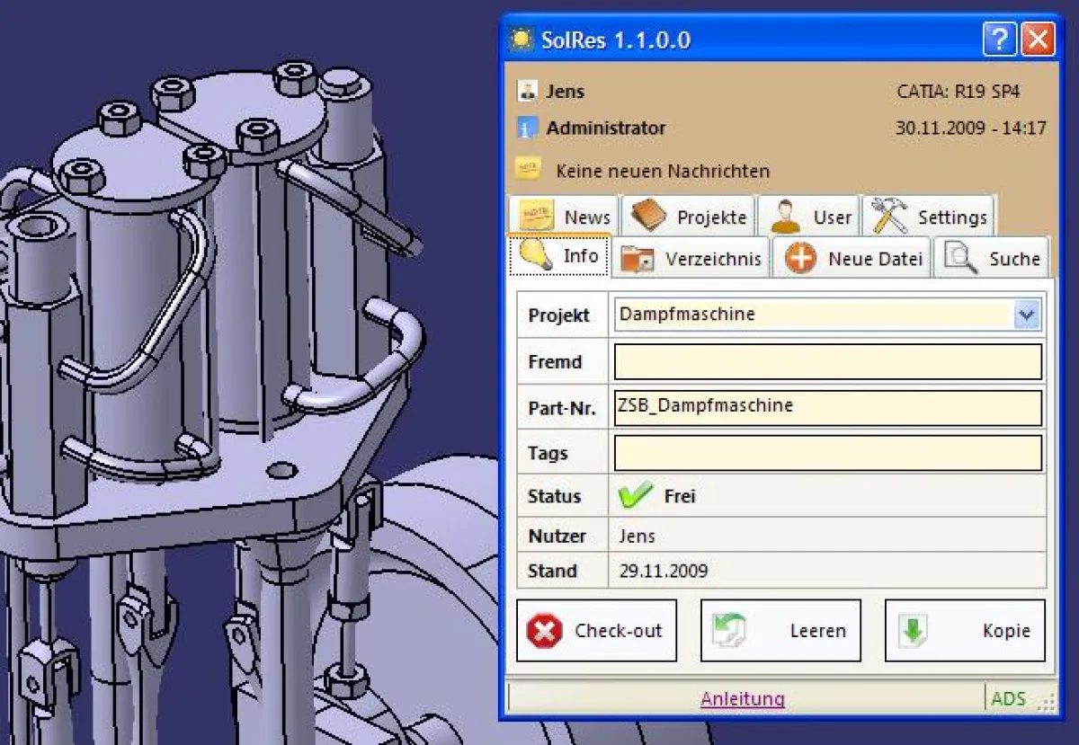Click the User person icon
The width and height of the screenshot is (1079, 745).
click(x=786, y=217)
